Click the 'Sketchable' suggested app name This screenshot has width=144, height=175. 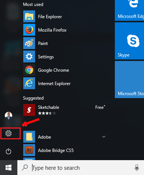(x=49, y=107)
